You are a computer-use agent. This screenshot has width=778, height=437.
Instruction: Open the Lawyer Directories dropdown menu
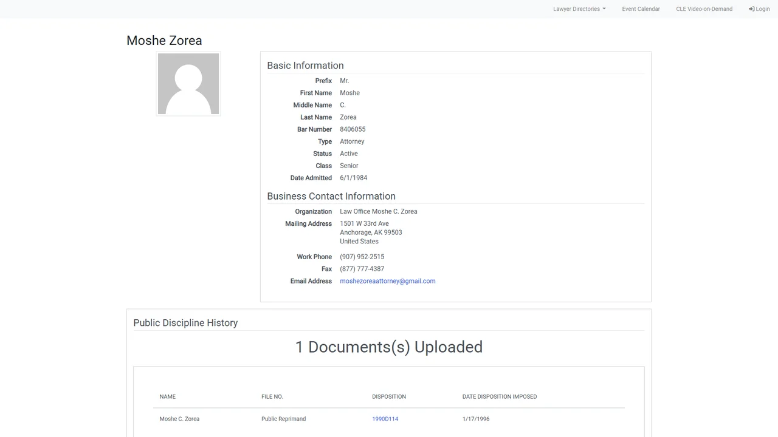pyautogui.click(x=579, y=9)
